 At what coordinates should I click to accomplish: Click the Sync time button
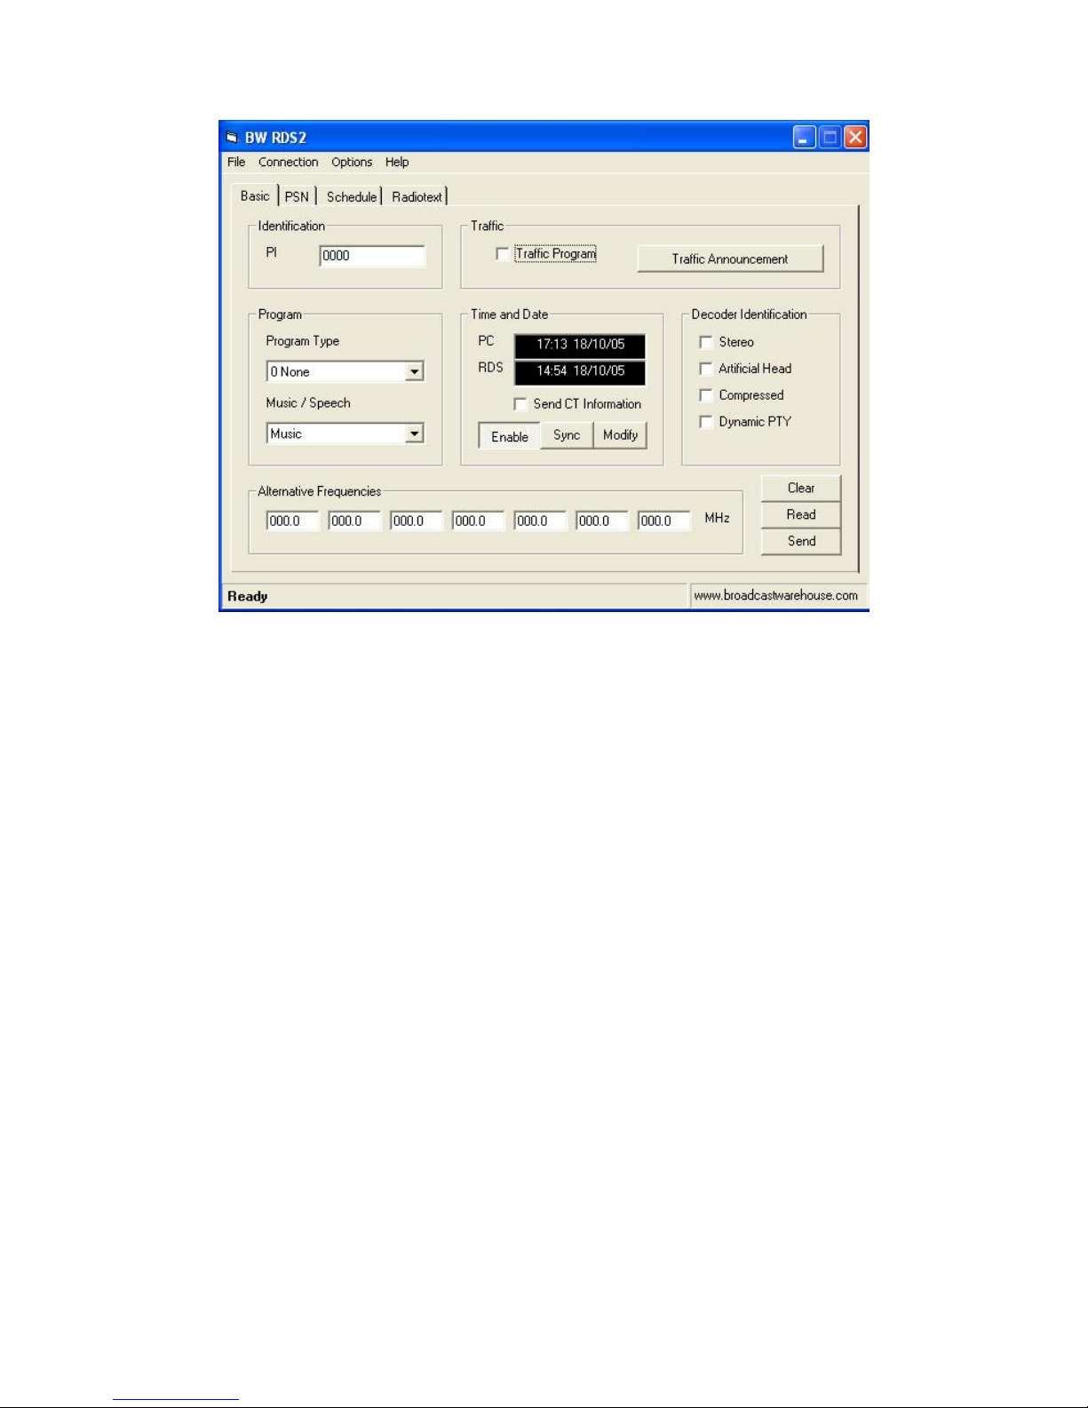tap(567, 435)
